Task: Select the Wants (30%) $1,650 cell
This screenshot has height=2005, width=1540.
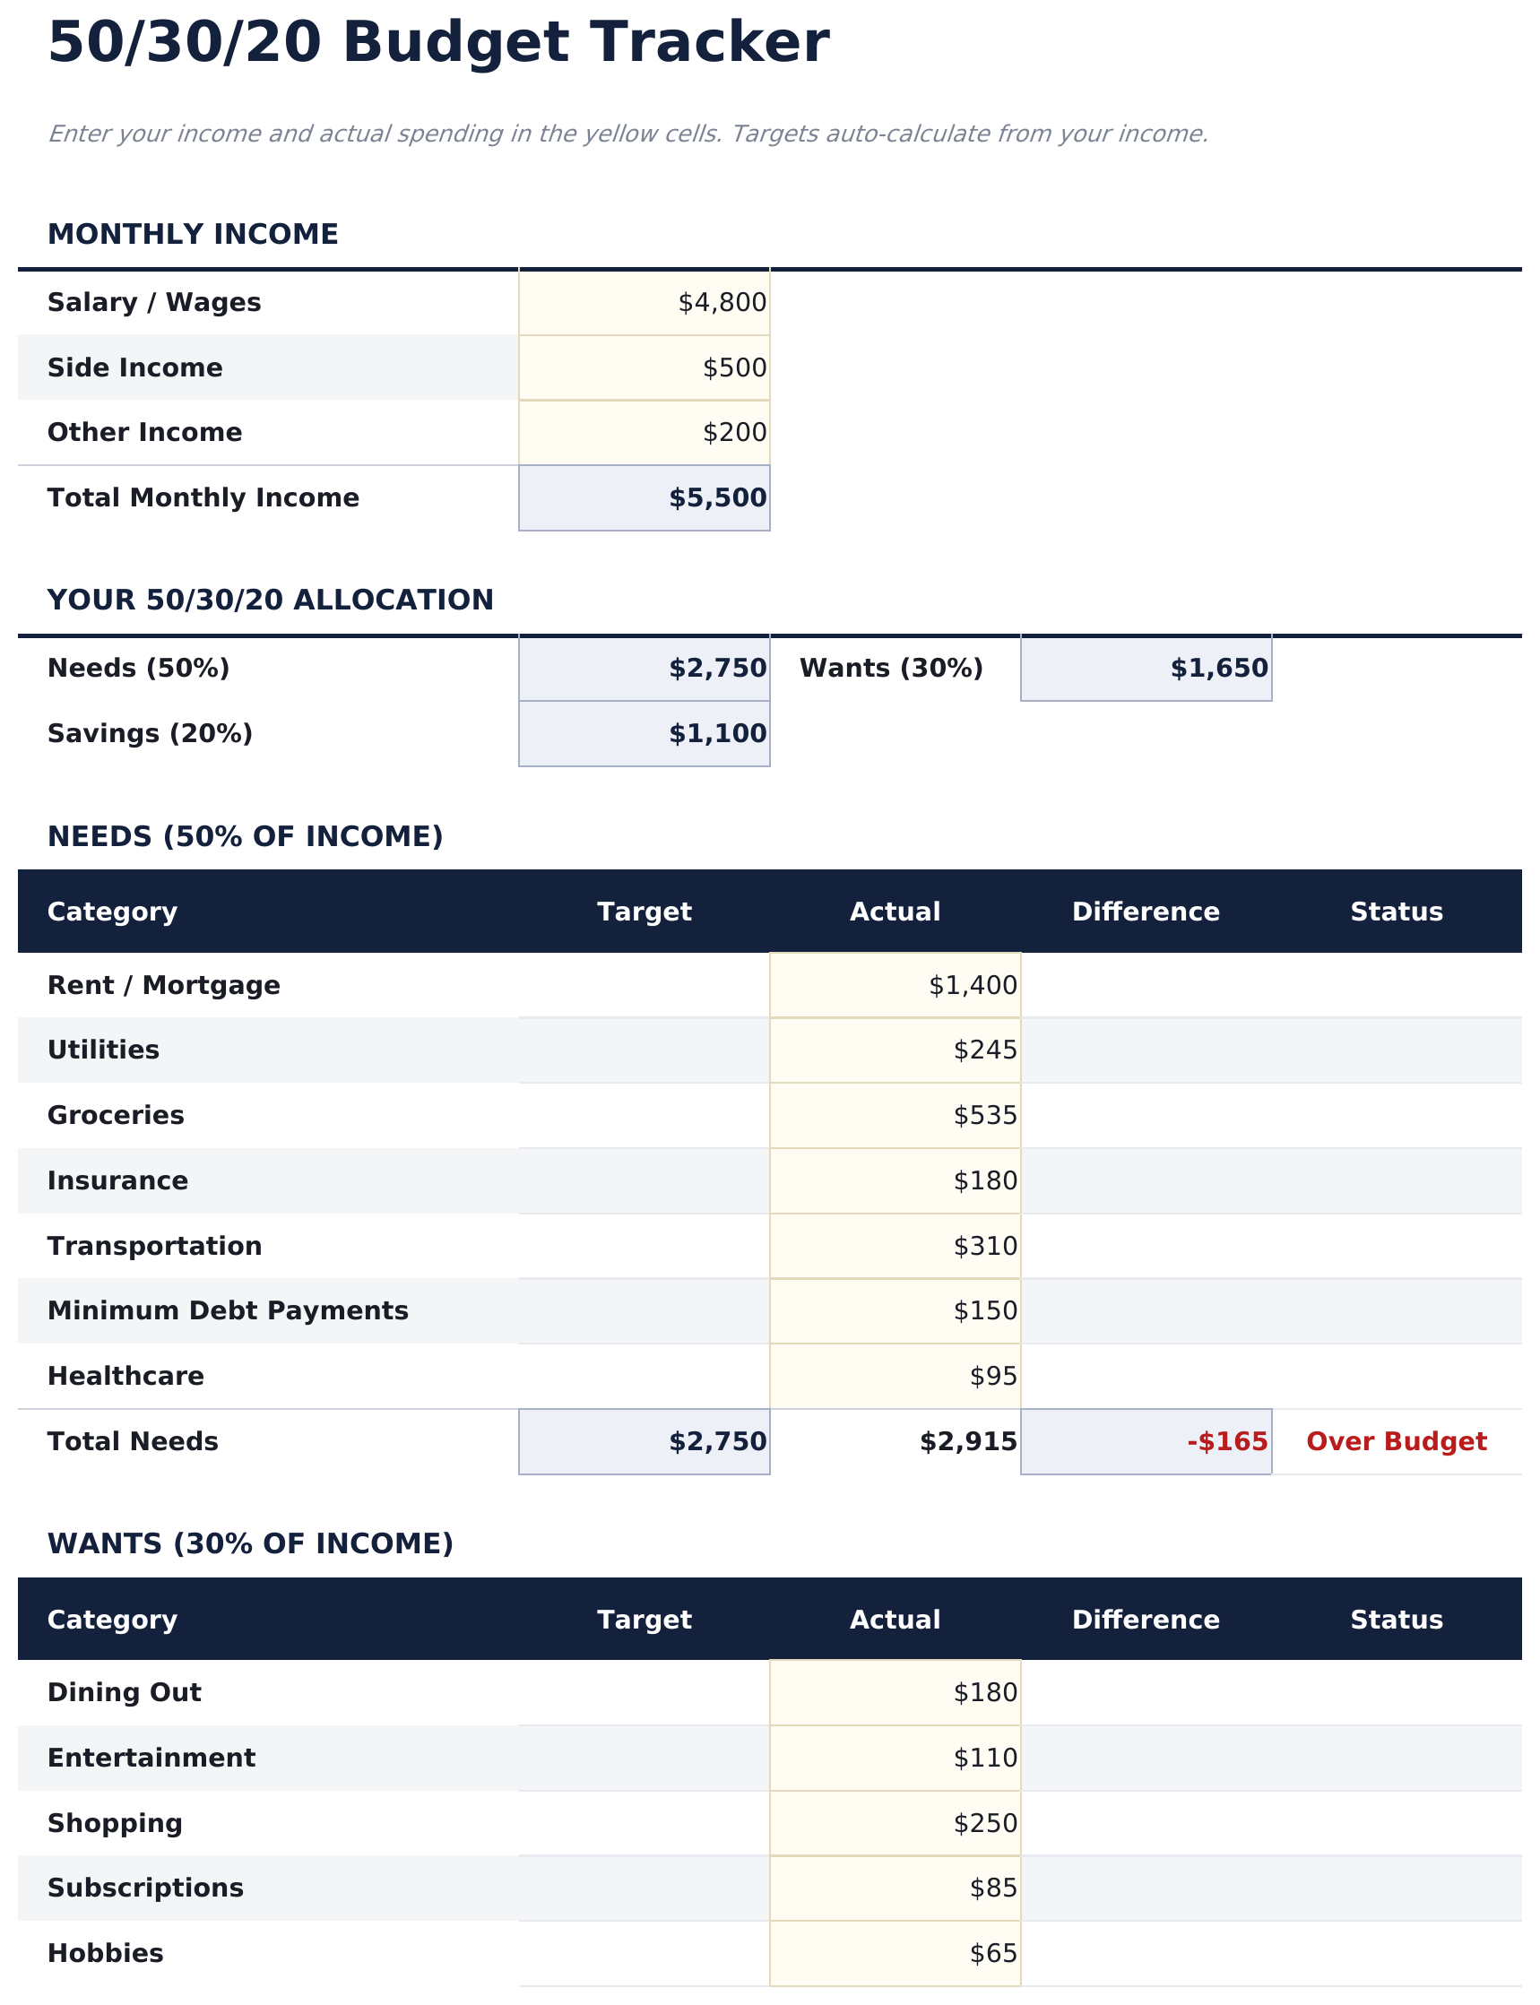Action: [x=1146, y=668]
